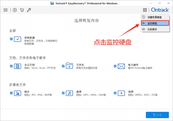The image size is (173, 121).
Task: Click the 选择恢复内容 heading
Action: 86,21
